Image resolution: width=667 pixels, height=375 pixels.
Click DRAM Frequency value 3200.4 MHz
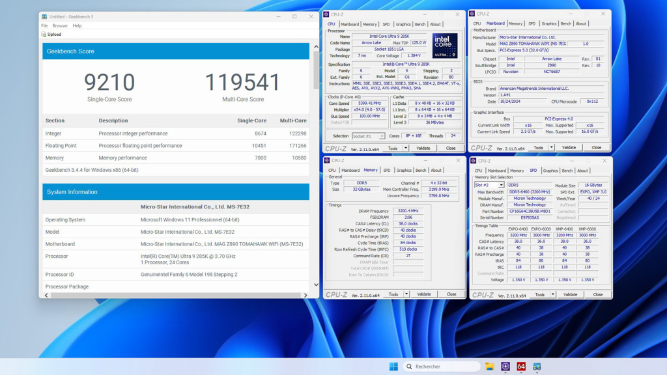tap(408, 211)
